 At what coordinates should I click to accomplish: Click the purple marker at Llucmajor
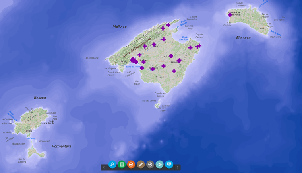pos(152,69)
